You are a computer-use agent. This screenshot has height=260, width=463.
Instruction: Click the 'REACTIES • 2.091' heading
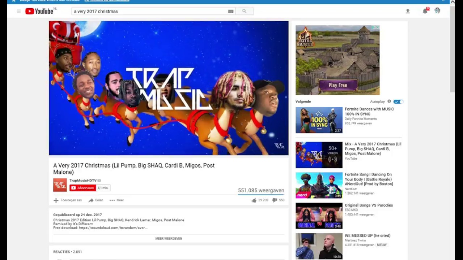pos(68,252)
